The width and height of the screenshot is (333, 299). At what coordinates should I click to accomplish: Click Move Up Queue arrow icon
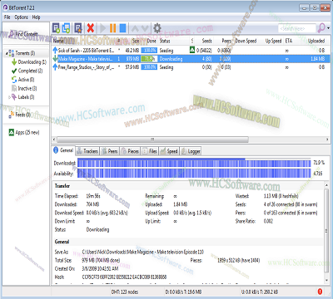[x=135, y=28]
